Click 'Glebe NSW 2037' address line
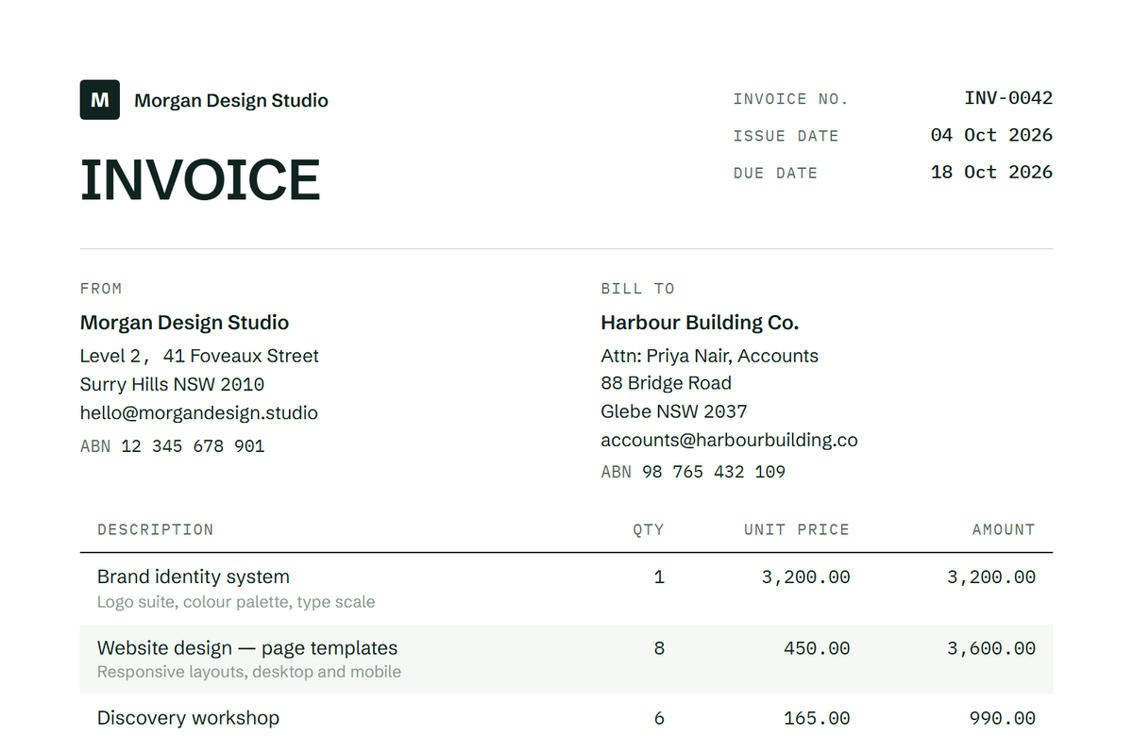 pos(674,411)
